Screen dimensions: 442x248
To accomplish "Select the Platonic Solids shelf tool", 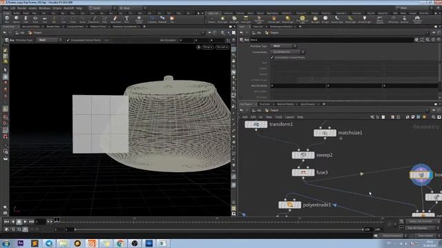I will 139,19.
